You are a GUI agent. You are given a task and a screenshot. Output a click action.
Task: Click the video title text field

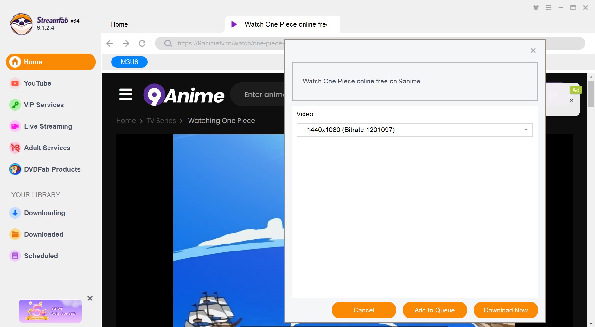click(x=415, y=81)
